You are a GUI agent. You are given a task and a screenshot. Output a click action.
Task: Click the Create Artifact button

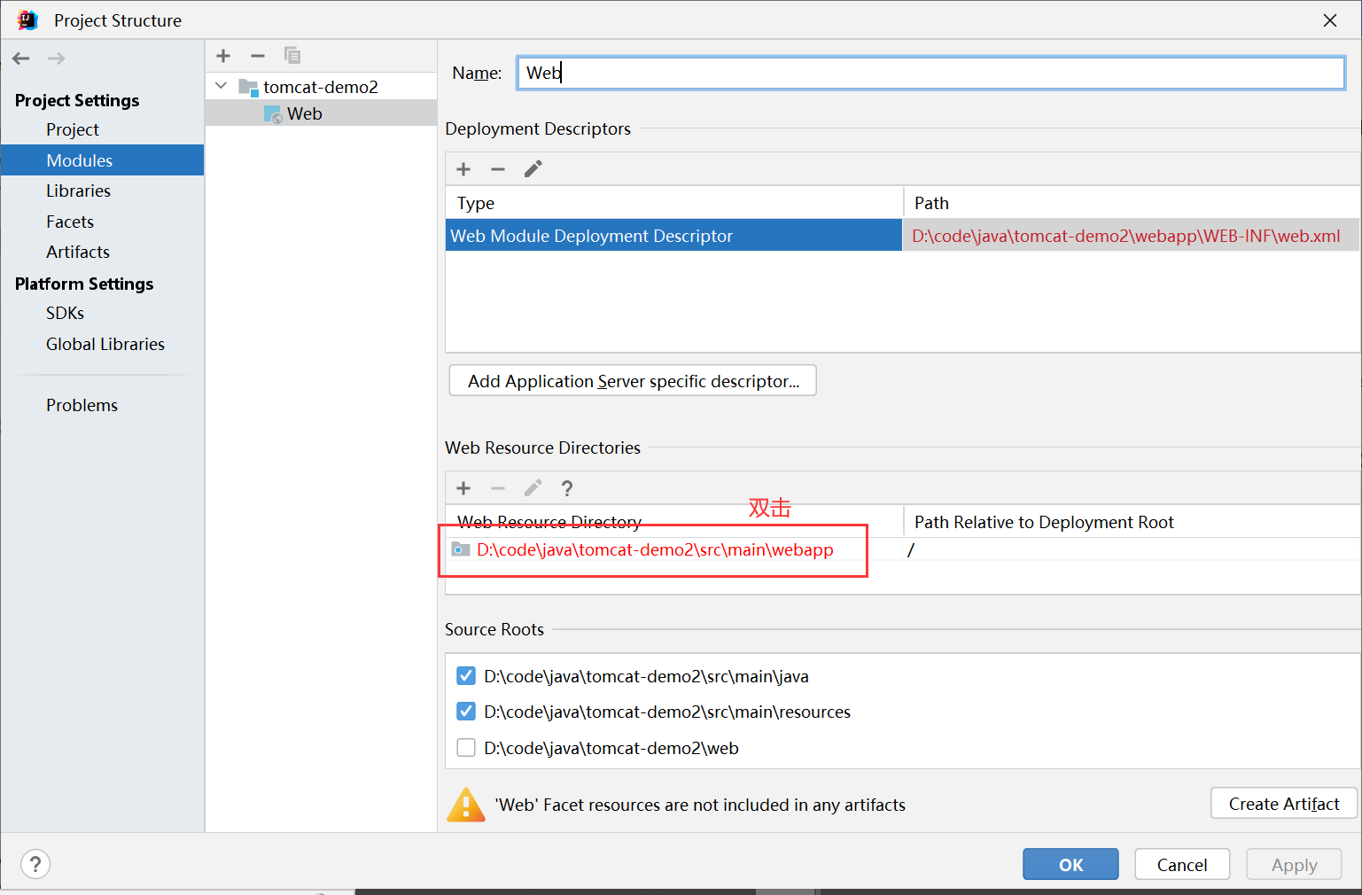pos(1284,804)
